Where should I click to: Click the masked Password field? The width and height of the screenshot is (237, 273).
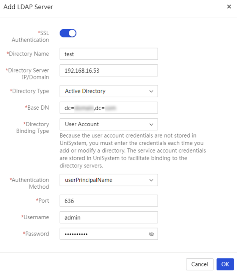point(109,234)
